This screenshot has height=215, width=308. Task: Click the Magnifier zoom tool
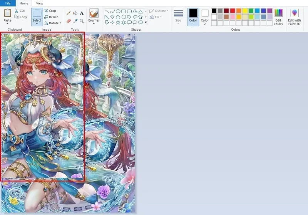(x=82, y=21)
